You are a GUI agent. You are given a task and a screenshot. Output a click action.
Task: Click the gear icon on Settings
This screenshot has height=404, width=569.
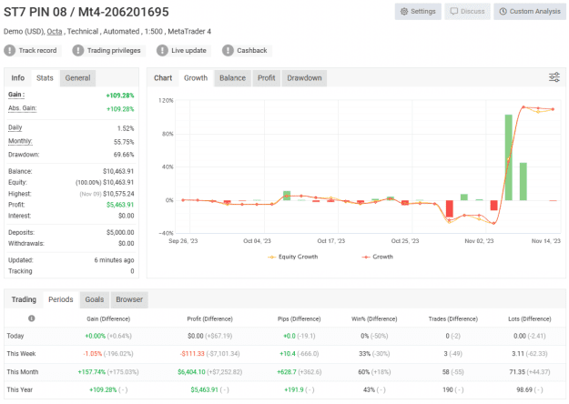[404, 11]
